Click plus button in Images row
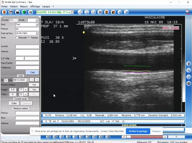This screenshot has height=143, width=192. coord(26,90)
